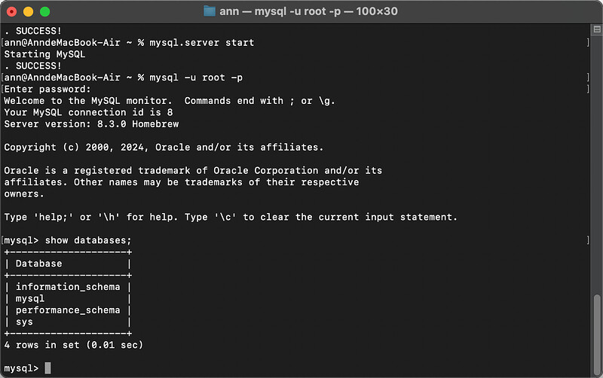
Task: Click the 'sys' database entry
Action: 24,322
